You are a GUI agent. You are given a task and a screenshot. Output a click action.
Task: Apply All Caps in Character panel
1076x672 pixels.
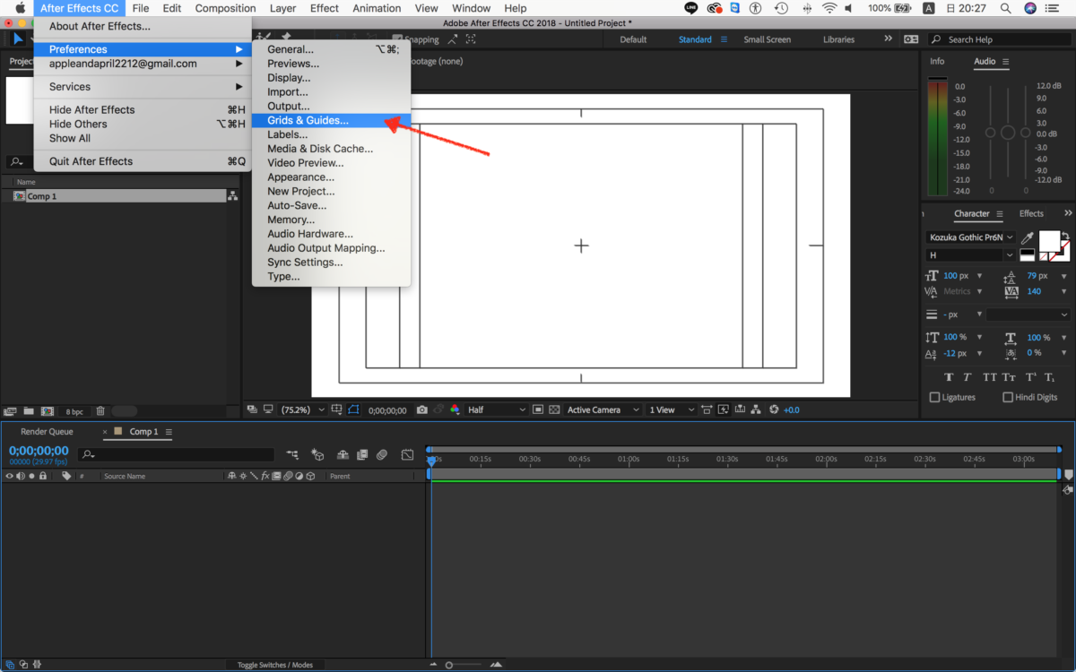pyautogui.click(x=990, y=377)
